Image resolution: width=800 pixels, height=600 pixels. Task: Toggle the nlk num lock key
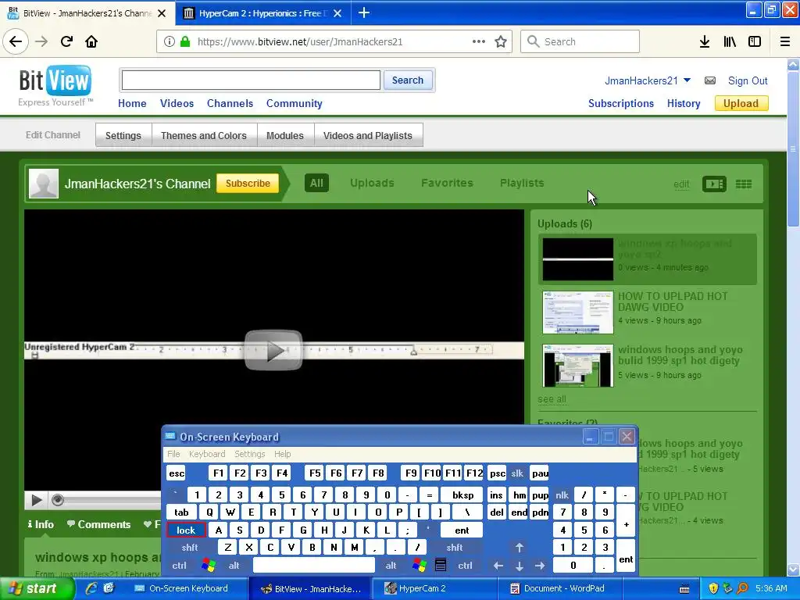(562, 495)
